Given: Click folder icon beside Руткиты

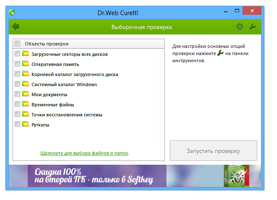Looking at the screenshot, I should (x=26, y=124).
